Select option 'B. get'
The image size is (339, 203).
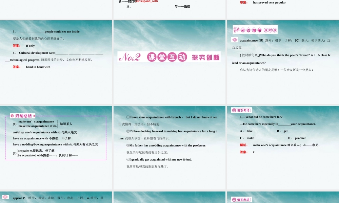282,131
